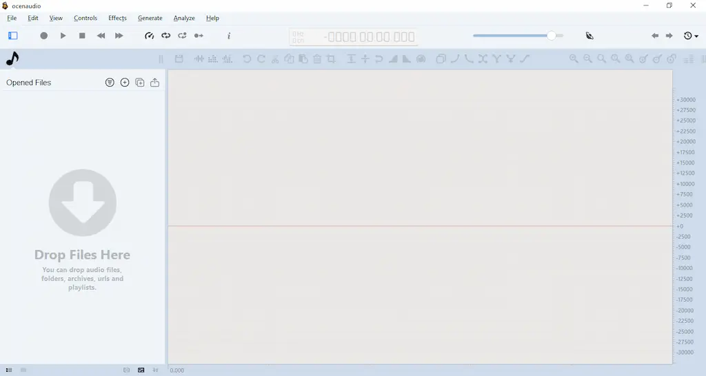The image size is (706, 376).
Task: Toggle the dot-and-arrow icon next to loop controls
Action: (199, 36)
